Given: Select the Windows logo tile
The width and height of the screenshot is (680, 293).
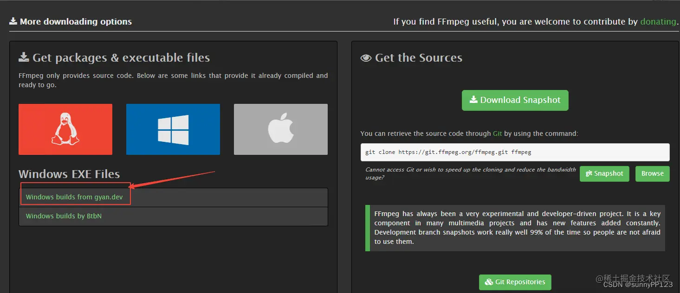Looking at the screenshot, I should click(x=173, y=129).
